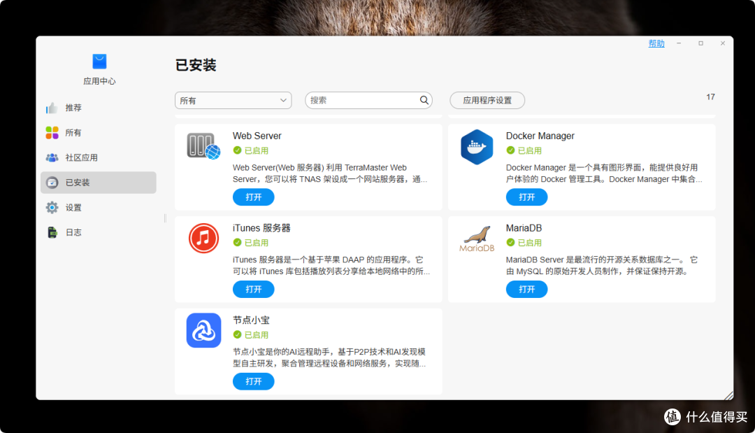
Task: Click the 社区应用 people icon
Action: 52,157
